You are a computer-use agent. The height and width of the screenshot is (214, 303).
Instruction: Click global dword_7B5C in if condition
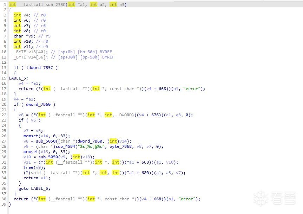tap(41, 68)
